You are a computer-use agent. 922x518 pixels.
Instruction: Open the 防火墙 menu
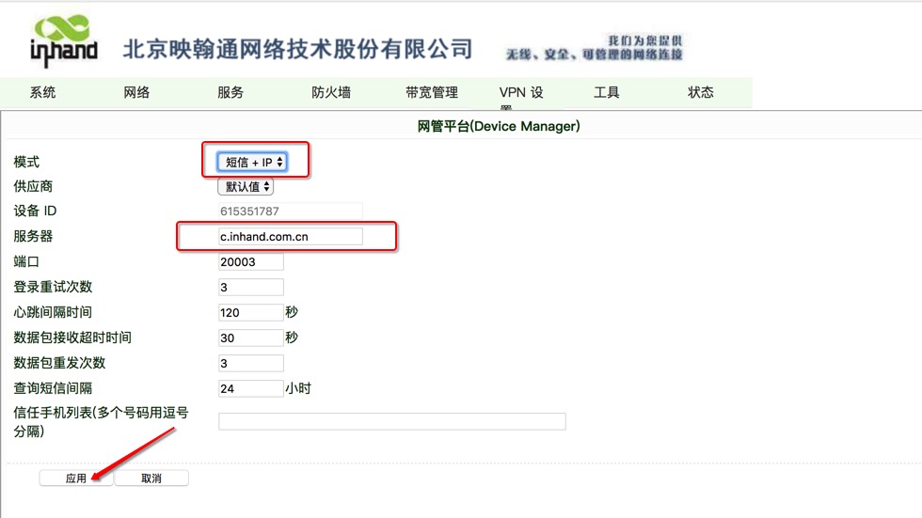coord(331,92)
